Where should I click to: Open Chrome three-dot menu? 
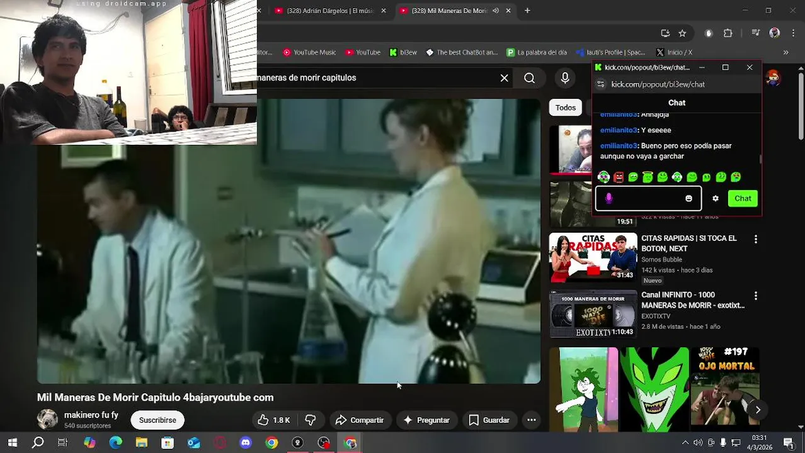coord(793,33)
